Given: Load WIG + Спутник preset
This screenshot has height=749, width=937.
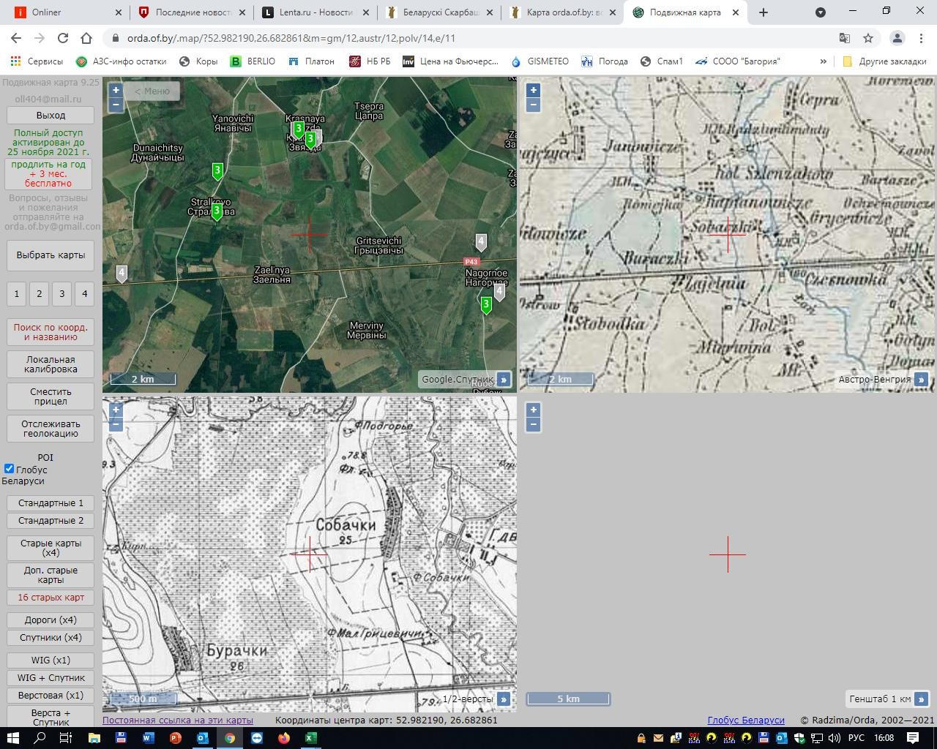Looking at the screenshot, I should point(51,678).
